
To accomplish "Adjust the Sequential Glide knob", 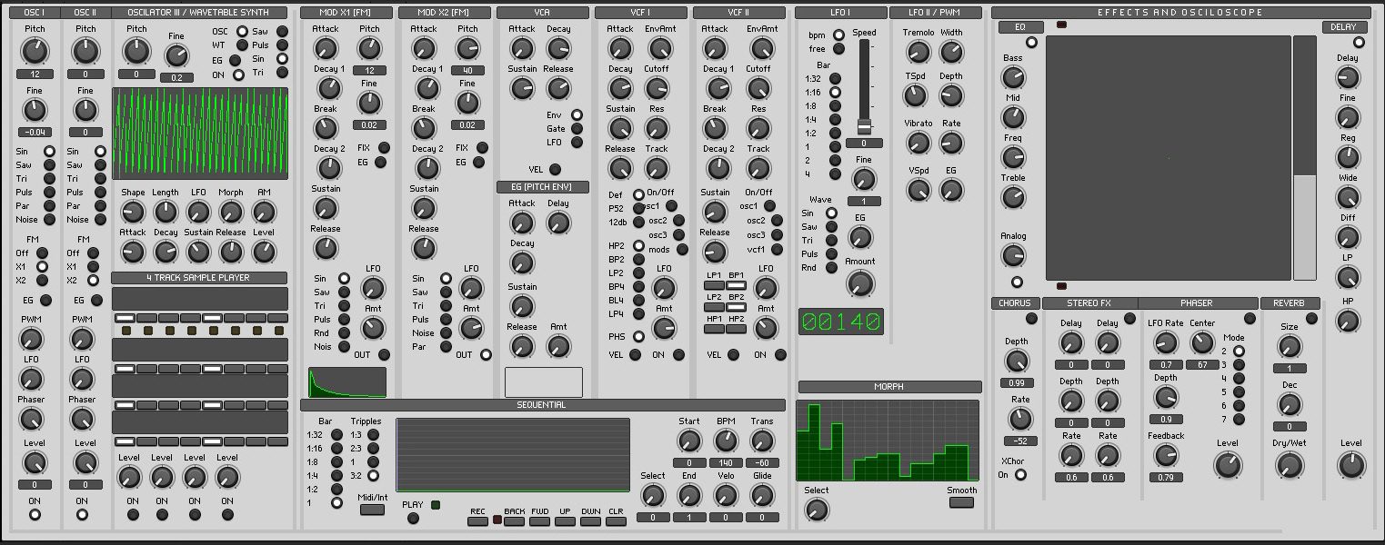I will point(762,495).
